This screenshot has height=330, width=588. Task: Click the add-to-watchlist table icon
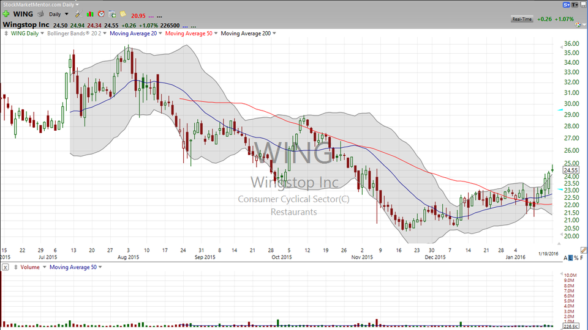(x=112, y=14)
